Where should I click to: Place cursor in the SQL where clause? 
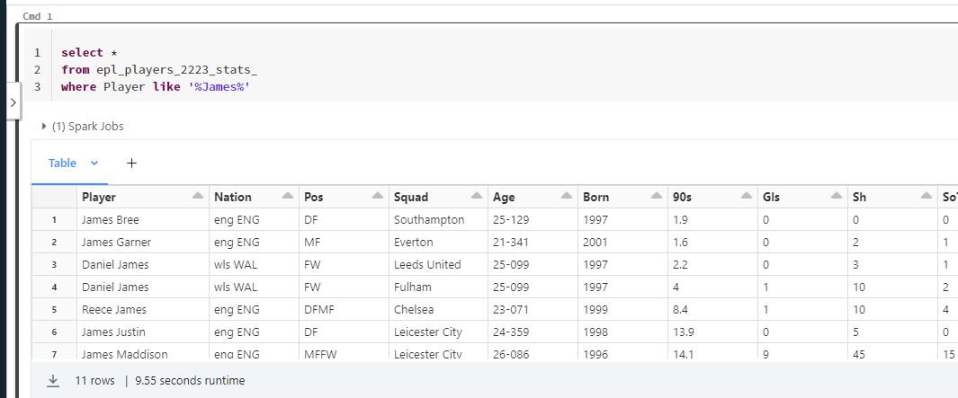(x=156, y=86)
